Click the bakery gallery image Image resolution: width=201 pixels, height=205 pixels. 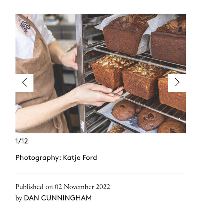coord(101,73)
